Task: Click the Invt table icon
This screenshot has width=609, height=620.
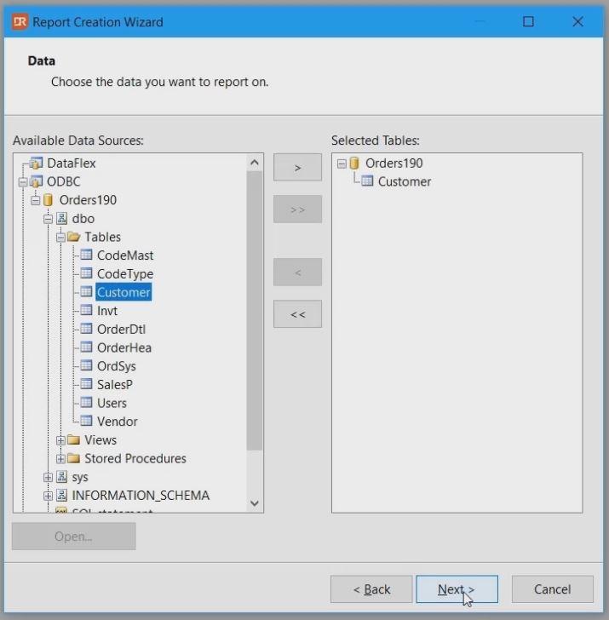Action: pyautogui.click(x=86, y=311)
